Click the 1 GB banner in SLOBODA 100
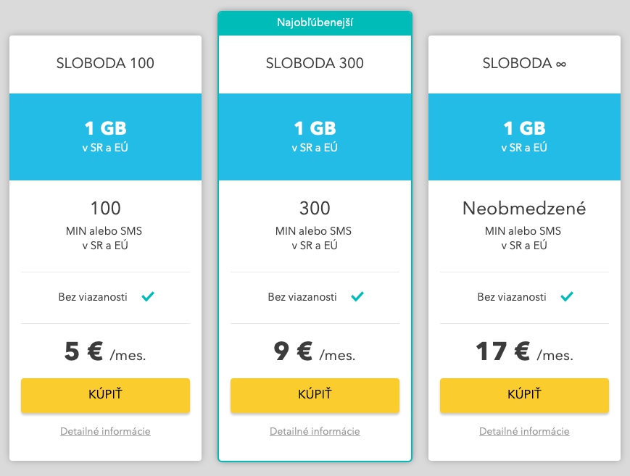 click(x=105, y=137)
